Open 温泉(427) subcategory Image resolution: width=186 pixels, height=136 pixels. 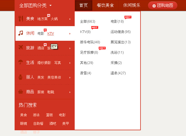pos(118,73)
